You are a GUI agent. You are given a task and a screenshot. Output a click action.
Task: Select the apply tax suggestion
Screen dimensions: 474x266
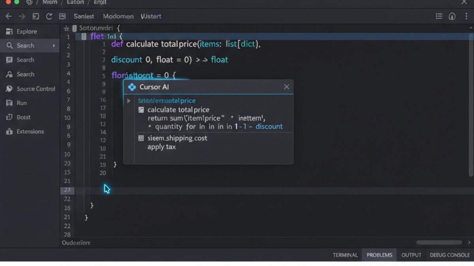pyautogui.click(x=162, y=147)
